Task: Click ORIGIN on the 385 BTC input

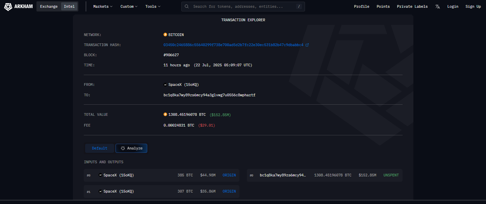Action: click(229, 175)
